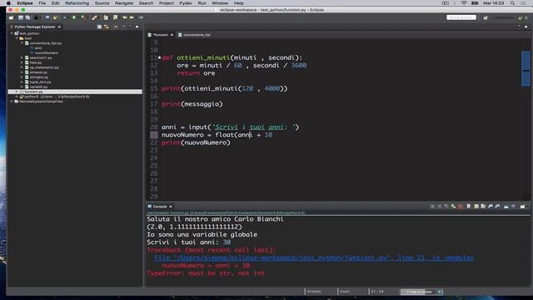This screenshot has height=300, width=533.
Task: Expand the python3 interpreter node
Action: coord(17,97)
